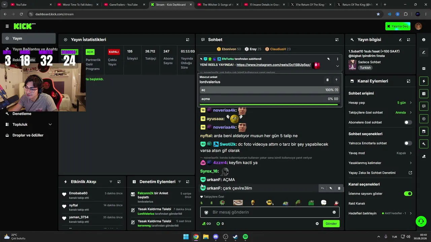Click the Sadece Sohbet category thumbnail

tap(352, 65)
